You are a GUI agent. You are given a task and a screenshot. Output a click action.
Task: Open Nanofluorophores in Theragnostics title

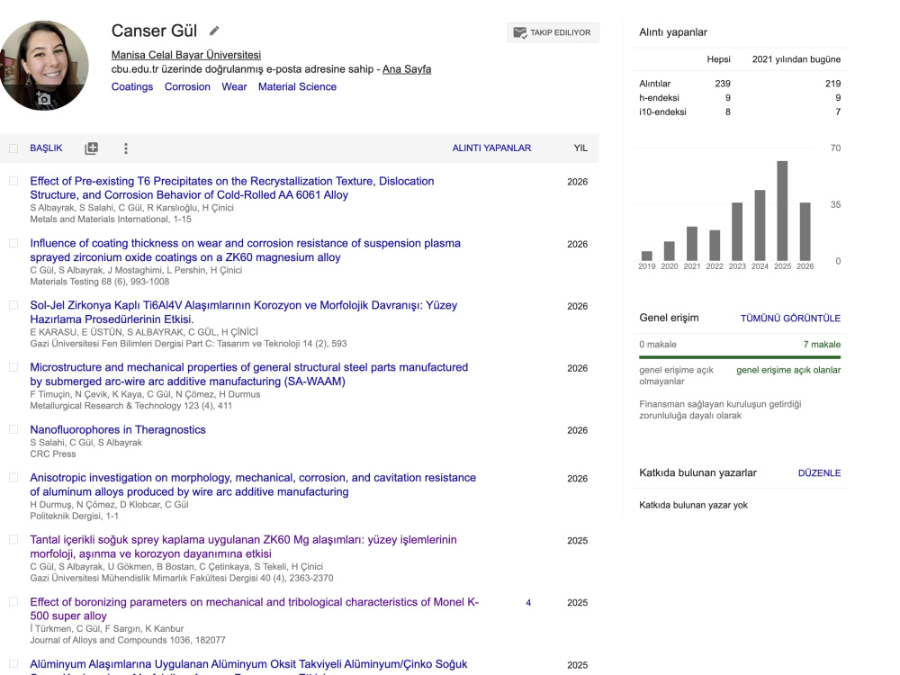[x=118, y=429]
